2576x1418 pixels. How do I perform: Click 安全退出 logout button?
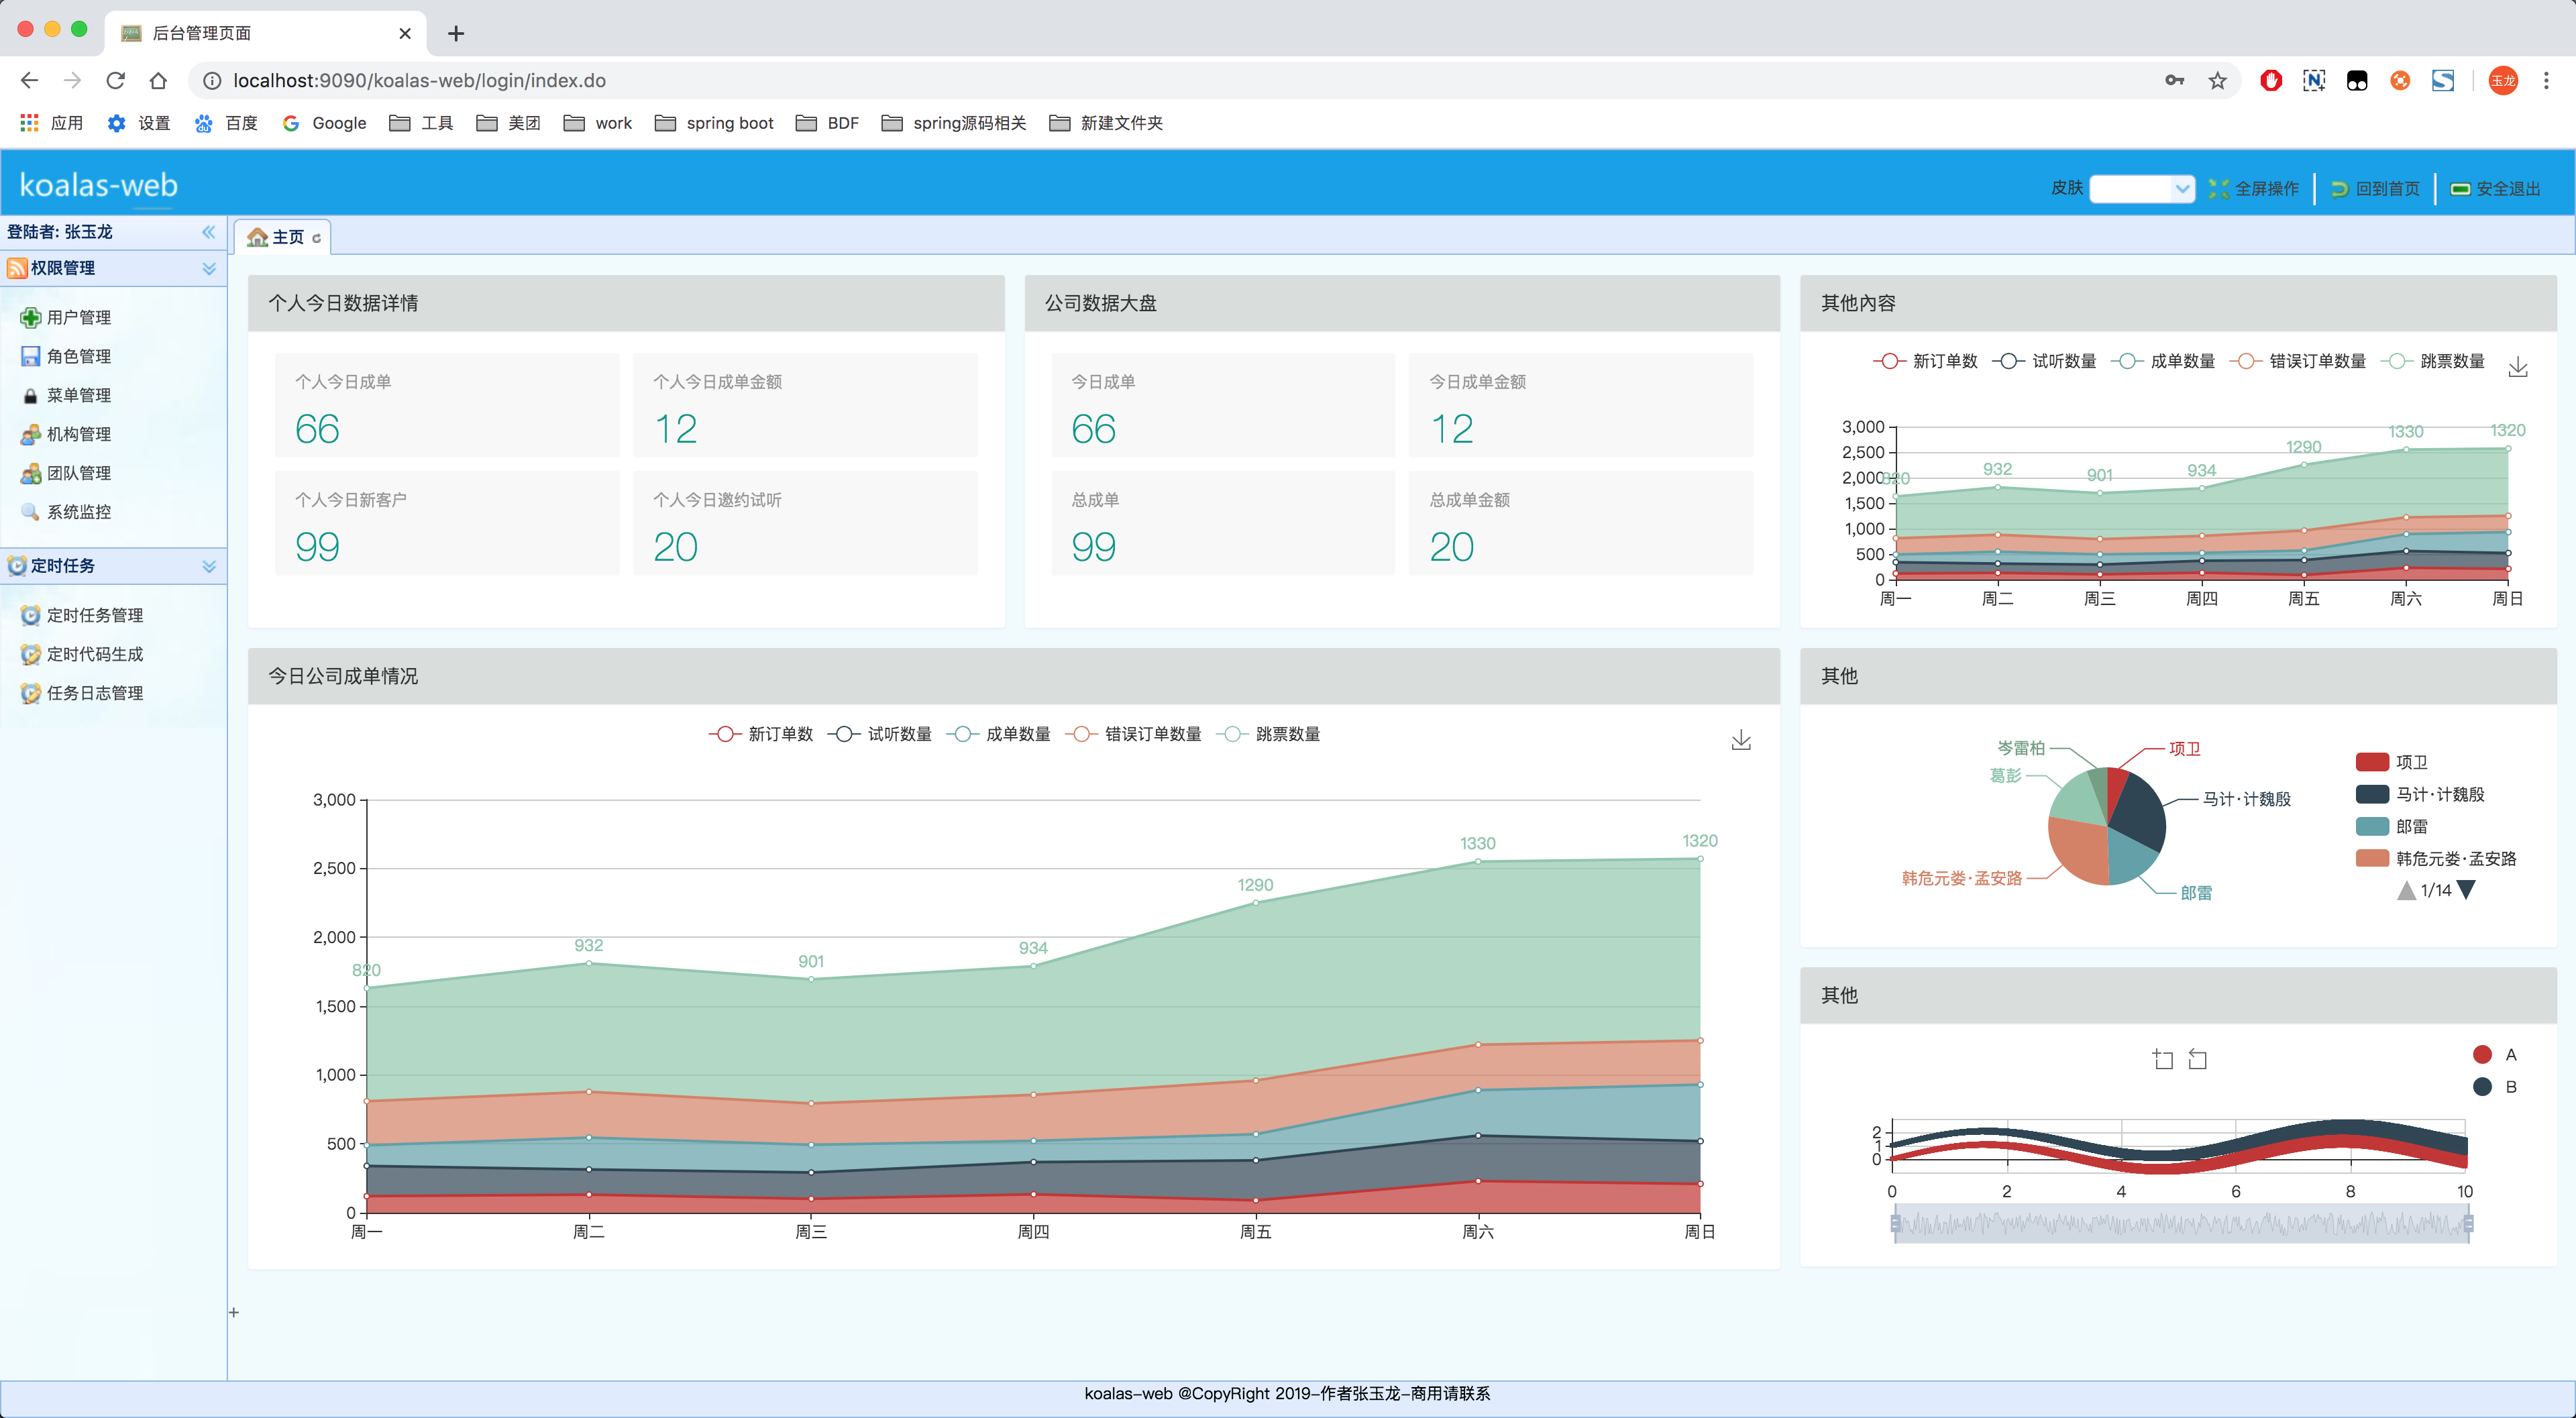(2496, 188)
